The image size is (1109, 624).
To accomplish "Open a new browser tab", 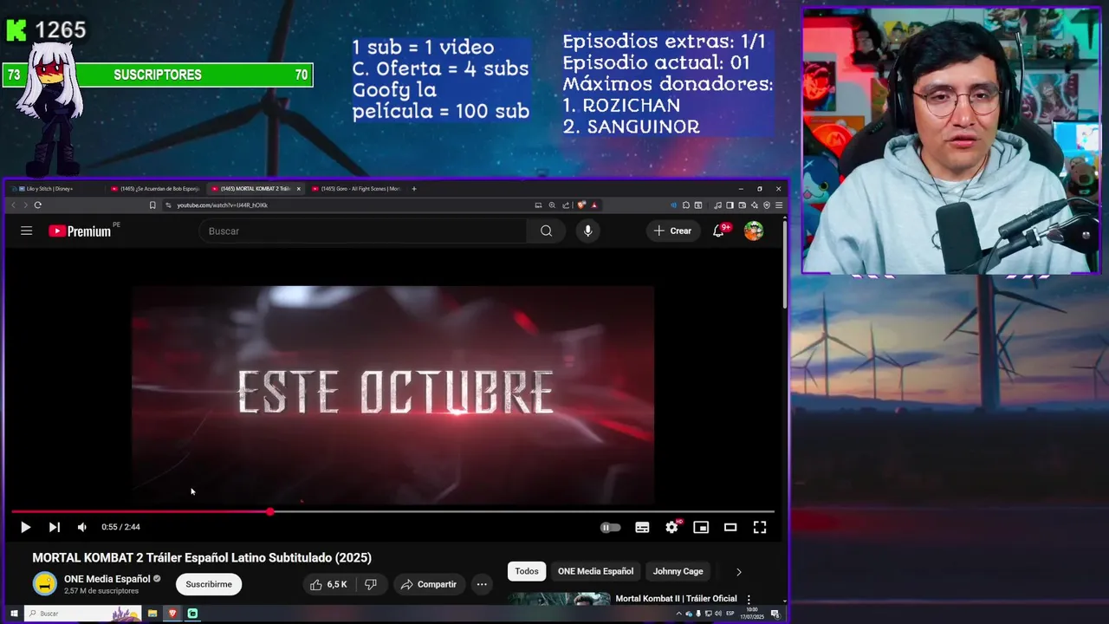I will coord(414,188).
